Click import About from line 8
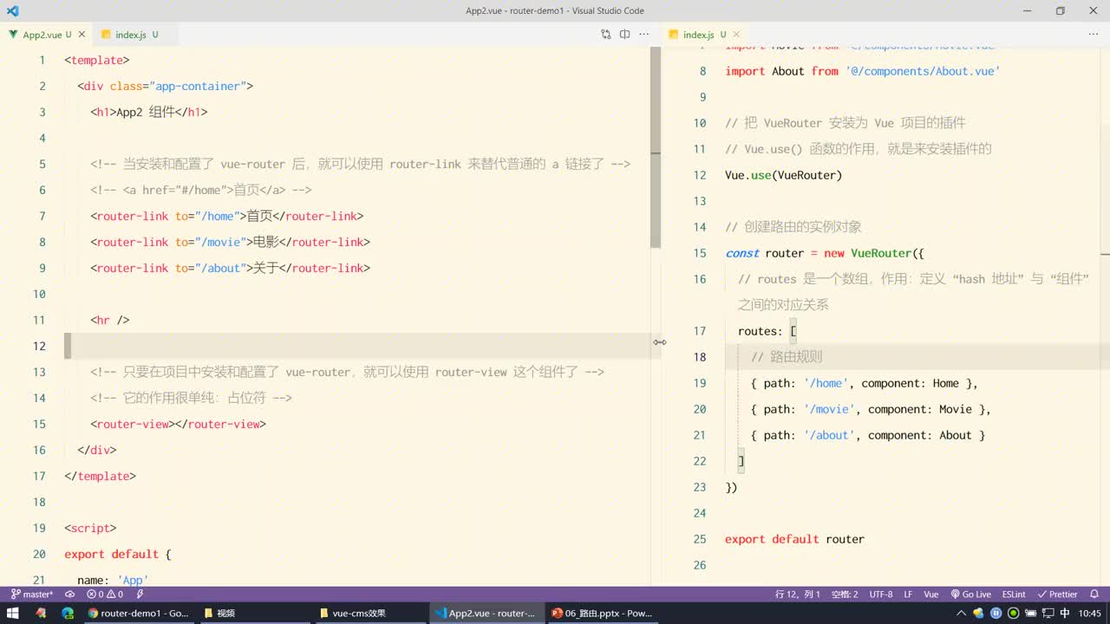Screen dimensions: 1110x624 point(862,71)
